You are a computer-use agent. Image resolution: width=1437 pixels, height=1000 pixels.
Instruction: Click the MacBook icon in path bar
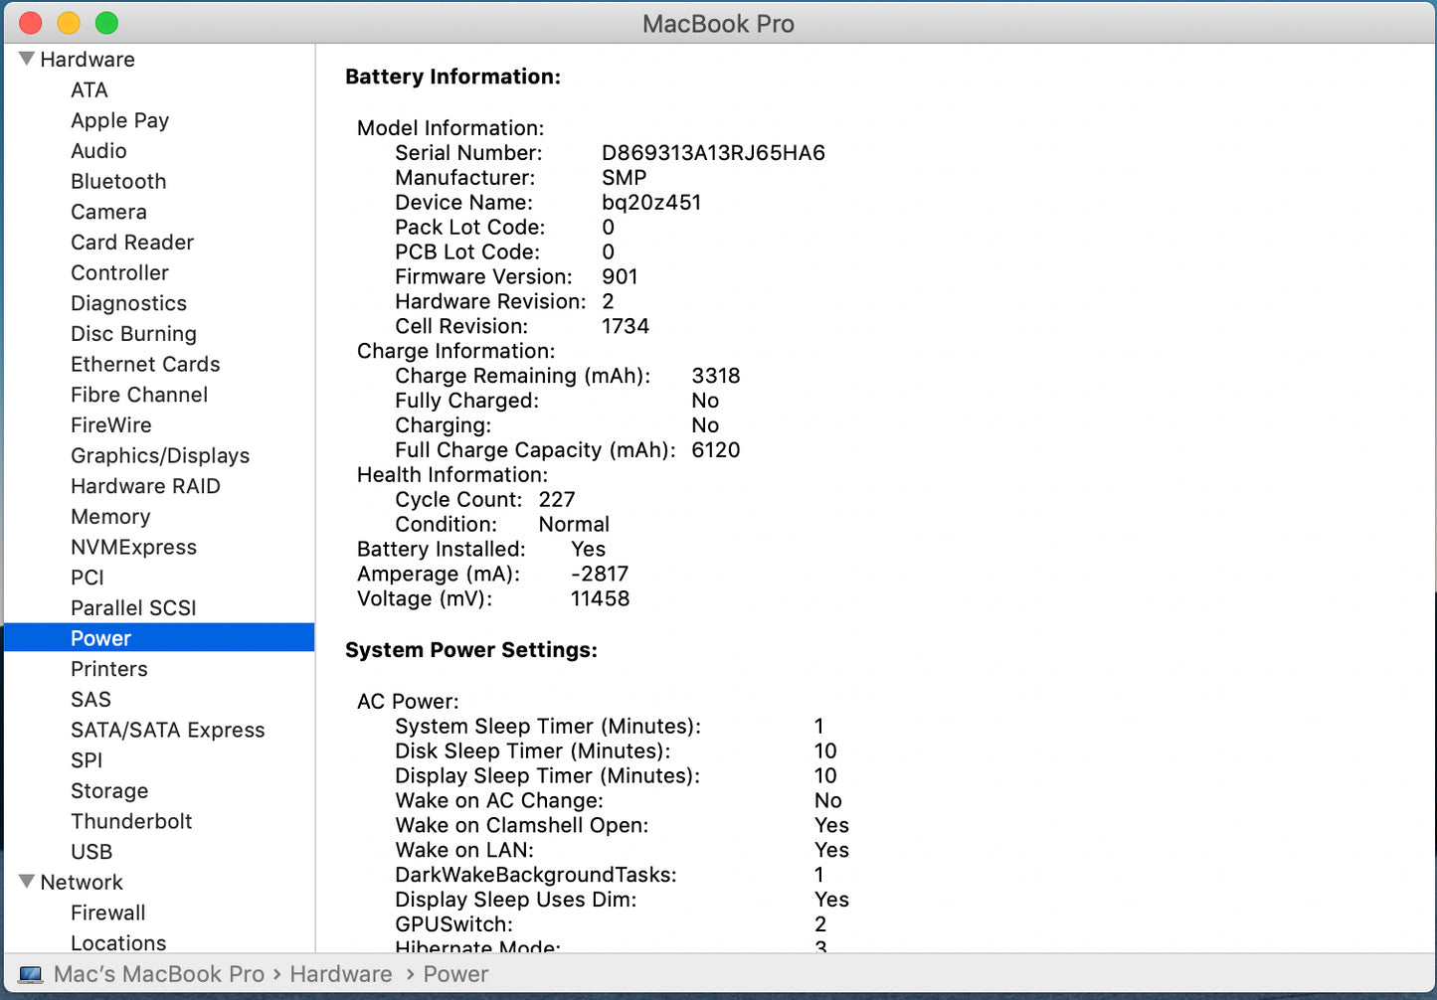tap(31, 975)
